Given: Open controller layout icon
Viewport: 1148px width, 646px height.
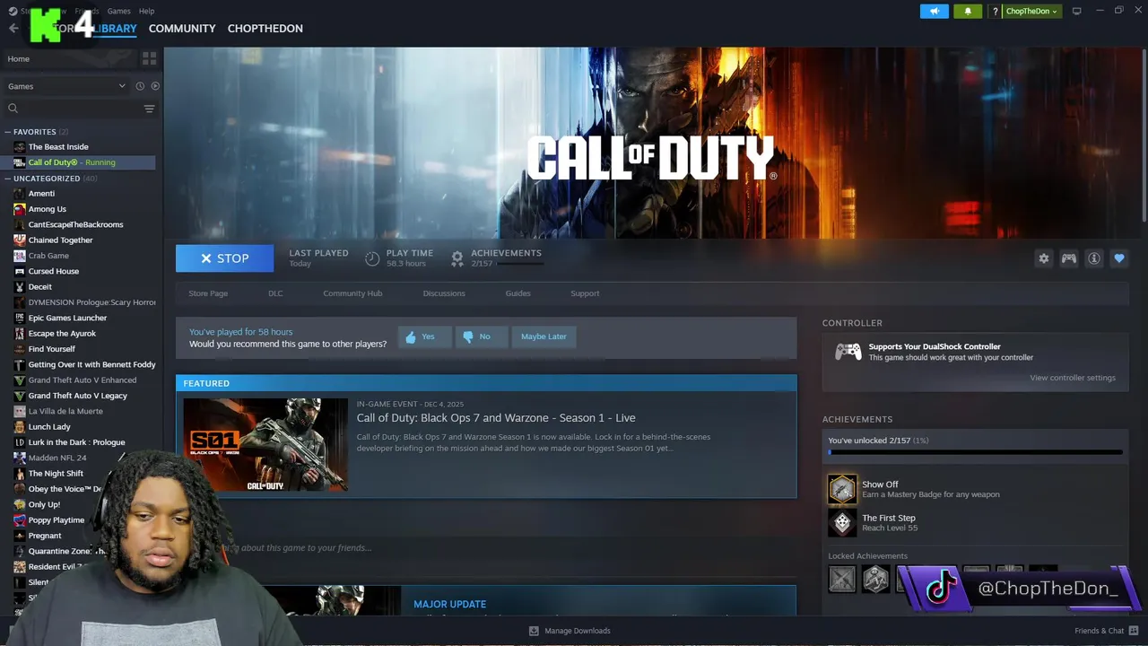Looking at the screenshot, I should point(1068,258).
